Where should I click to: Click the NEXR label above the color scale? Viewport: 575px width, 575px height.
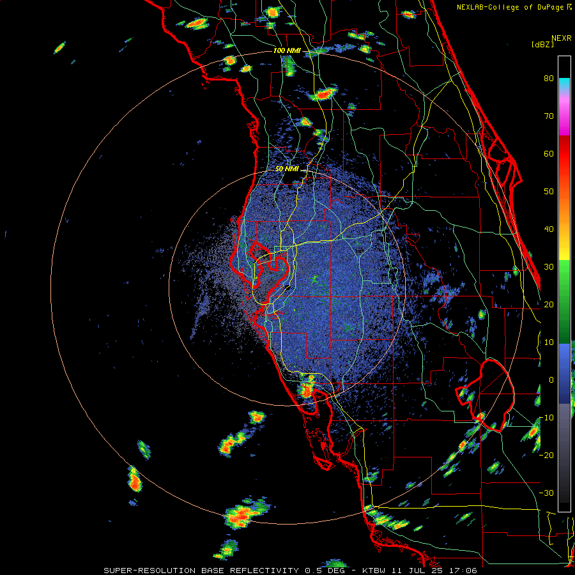tap(562, 38)
